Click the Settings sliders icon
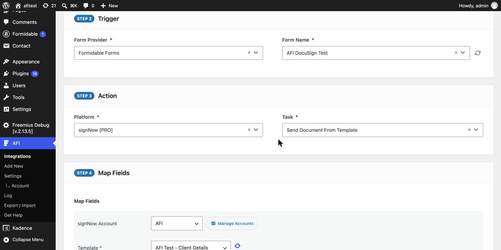Screen dimensions: 501x250 [x=6, y=109]
